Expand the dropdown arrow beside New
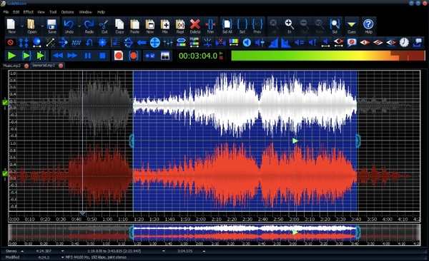The width and height of the screenshot is (429, 261). tap(22, 26)
